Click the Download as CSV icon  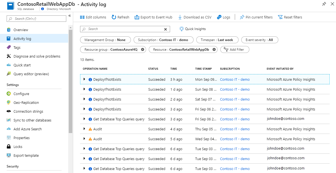point(180,17)
